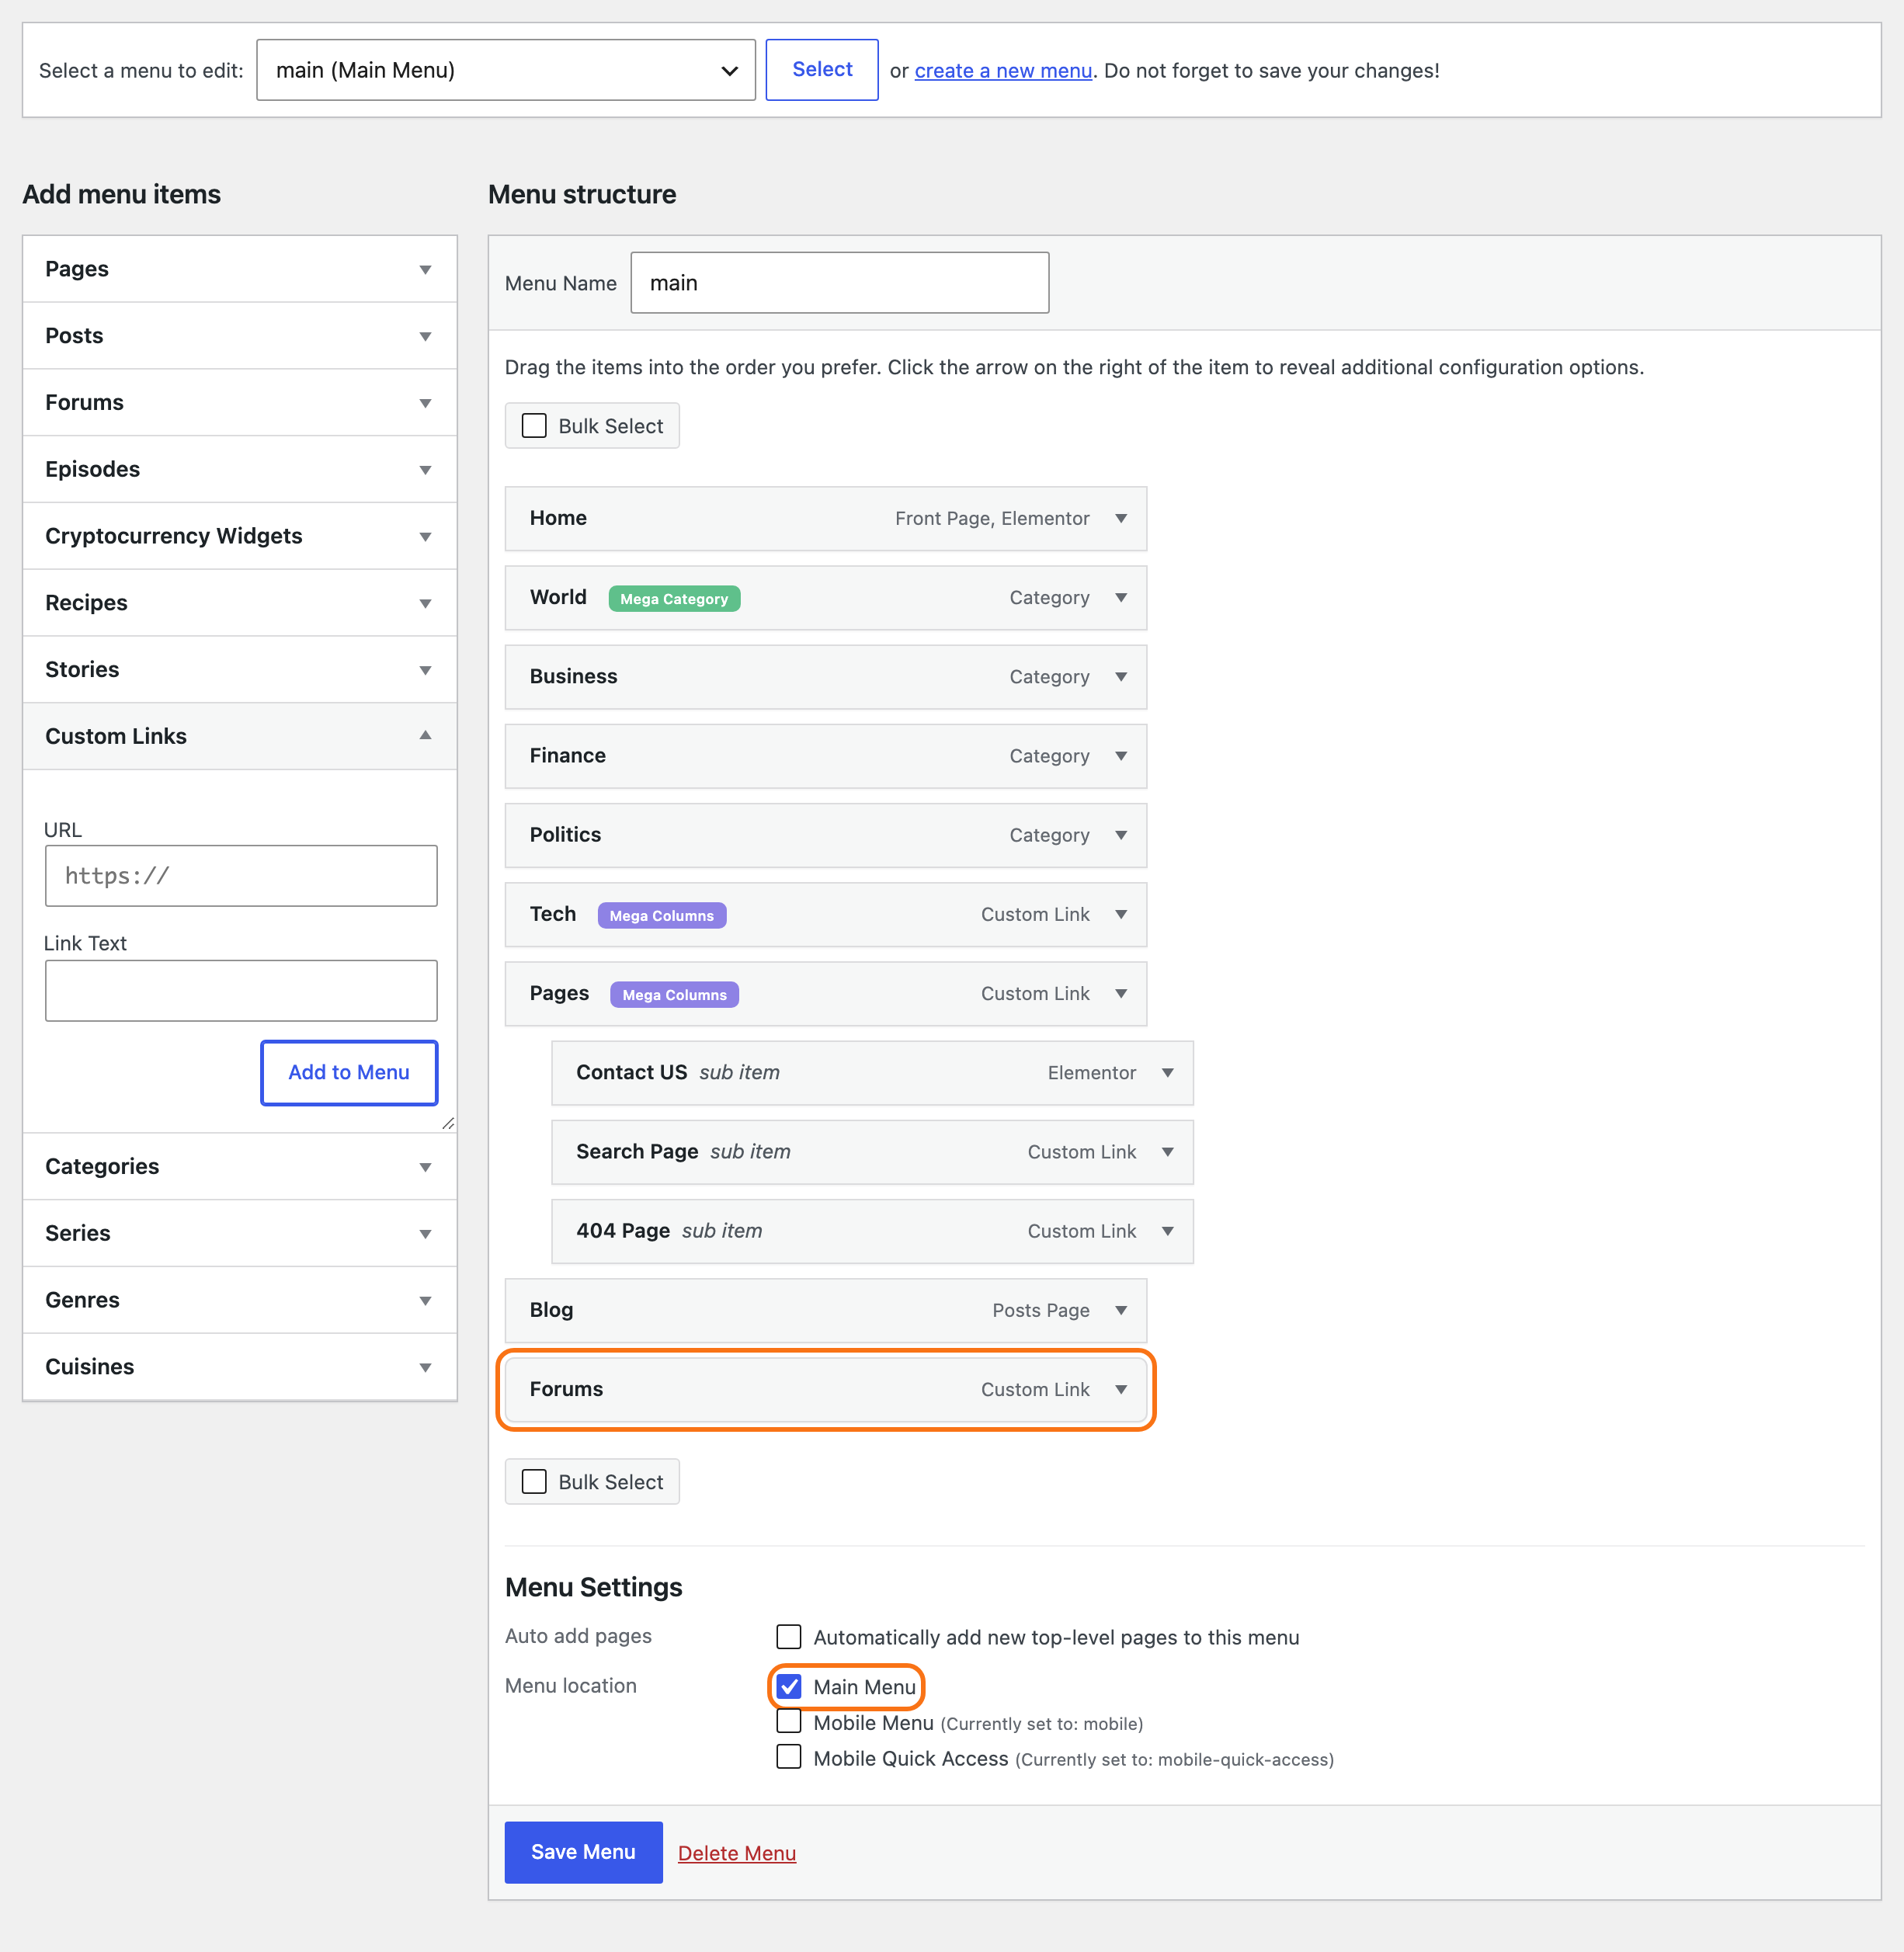Tick the top Bulk Select checkbox

pyautogui.click(x=534, y=426)
